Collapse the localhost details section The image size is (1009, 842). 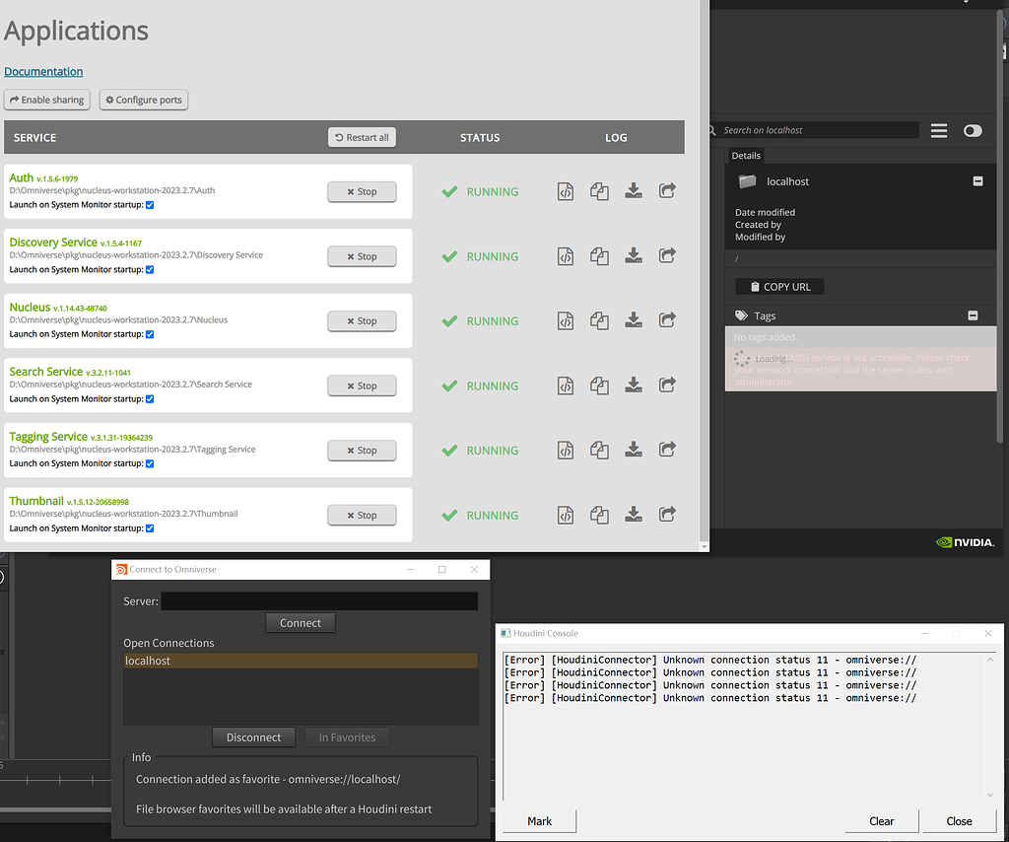(977, 181)
